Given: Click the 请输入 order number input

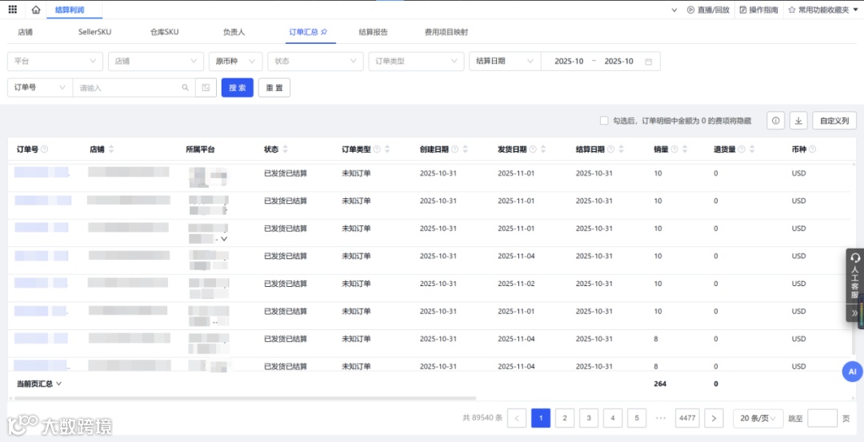Looking at the screenshot, I should [134, 87].
